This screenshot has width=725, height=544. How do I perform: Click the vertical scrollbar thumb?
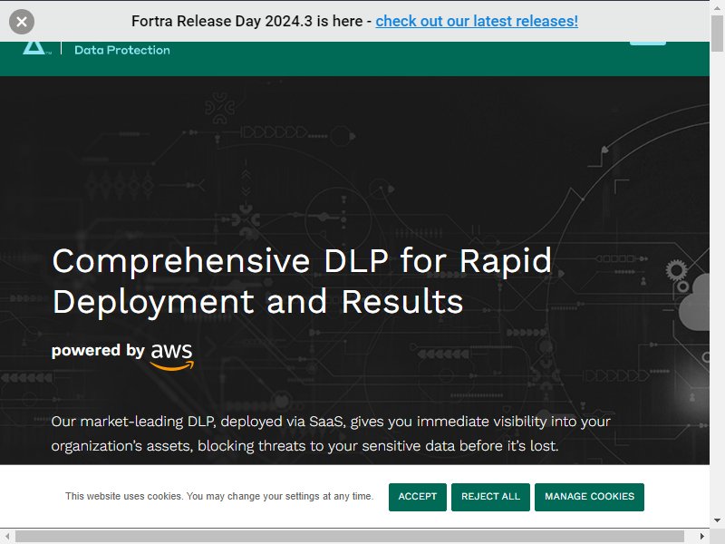tap(717, 34)
